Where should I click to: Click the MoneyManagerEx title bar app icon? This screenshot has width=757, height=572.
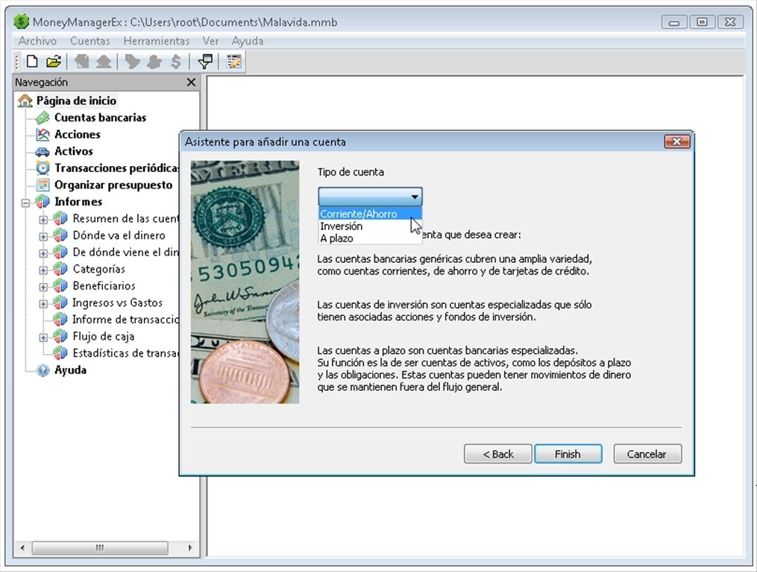[21, 22]
